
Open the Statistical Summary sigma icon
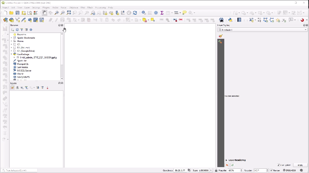pos(162,13)
